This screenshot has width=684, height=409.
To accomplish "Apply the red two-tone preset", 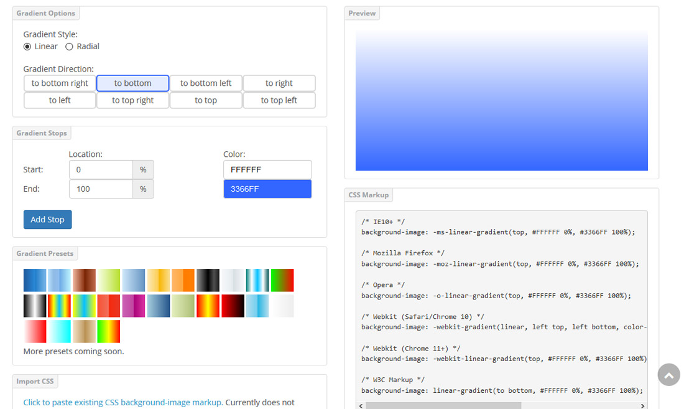I will [109, 306].
